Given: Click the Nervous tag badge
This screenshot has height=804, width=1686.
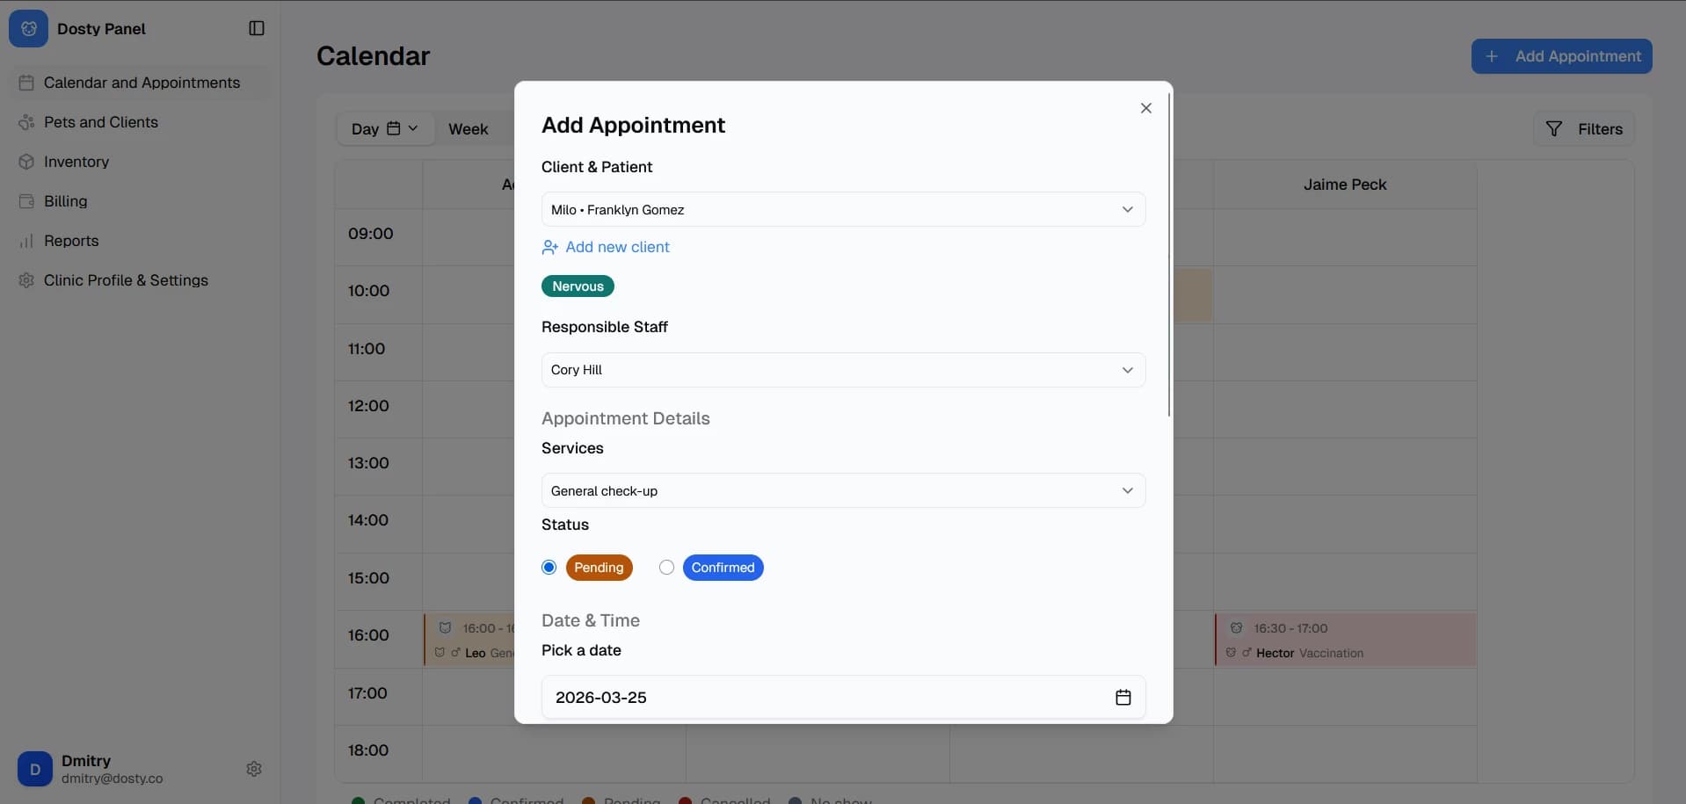Looking at the screenshot, I should (578, 286).
